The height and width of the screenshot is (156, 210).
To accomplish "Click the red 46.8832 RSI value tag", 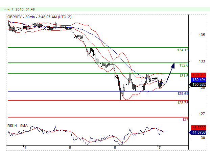I will [x=199, y=128].
